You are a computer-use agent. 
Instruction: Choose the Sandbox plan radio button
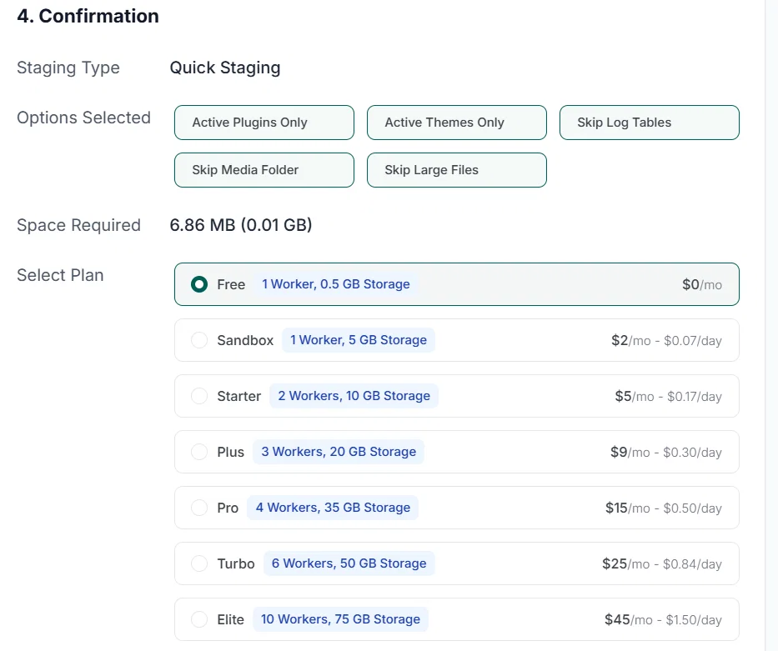coord(199,340)
